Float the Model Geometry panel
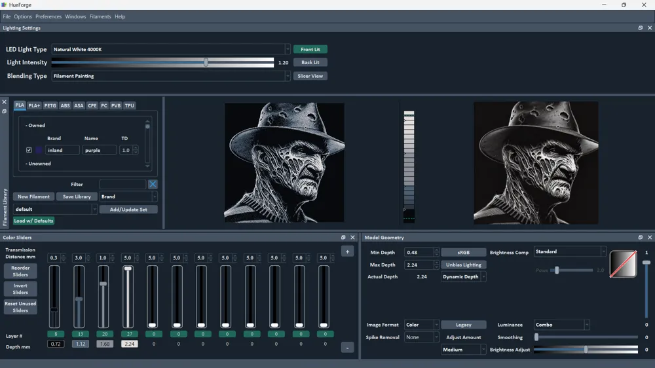This screenshot has width=655, height=368. tap(641, 237)
